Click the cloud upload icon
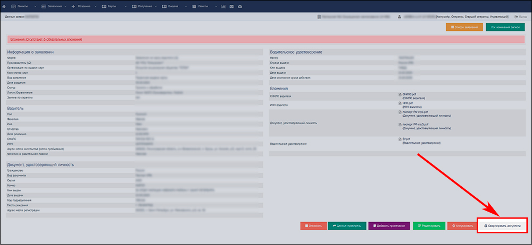 (x=240, y=6)
